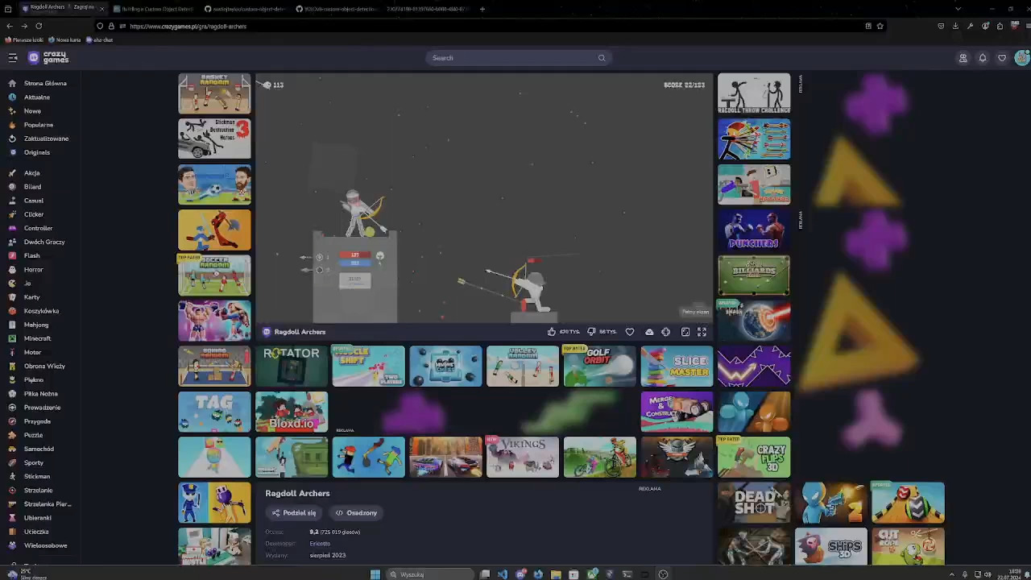Bookmark this page with the star icon

click(880, 26)
